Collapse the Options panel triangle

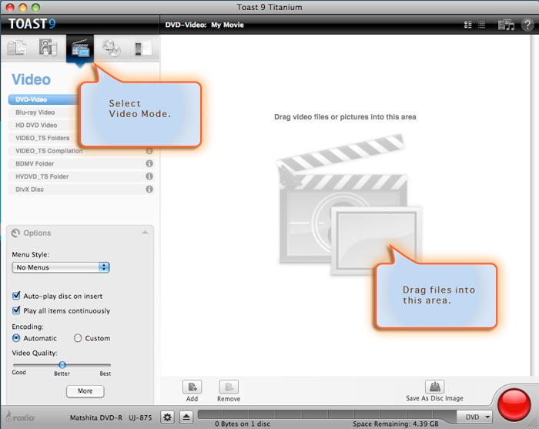click(x=145, y=233)
